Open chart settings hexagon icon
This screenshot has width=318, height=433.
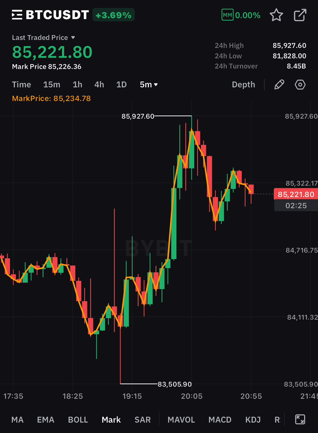pos(300,85)
